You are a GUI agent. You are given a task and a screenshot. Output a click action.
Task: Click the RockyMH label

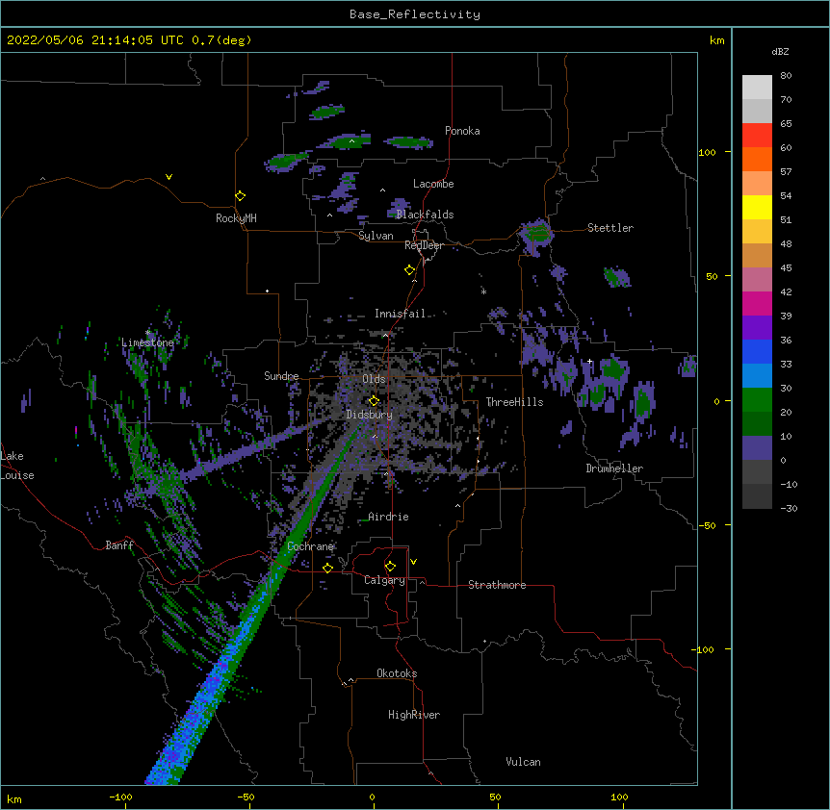[236, 218]
